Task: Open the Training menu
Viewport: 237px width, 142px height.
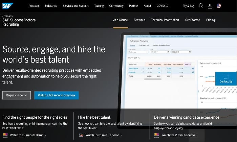Action: (x=99, y=6)
